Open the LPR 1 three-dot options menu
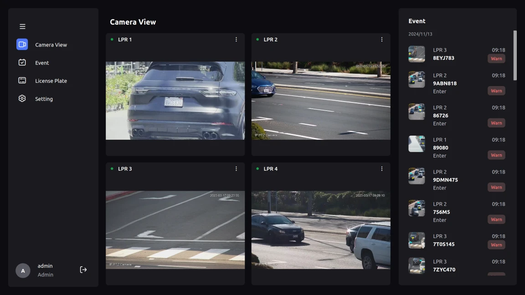The image size is (525, 295). (x=236, y=40)
